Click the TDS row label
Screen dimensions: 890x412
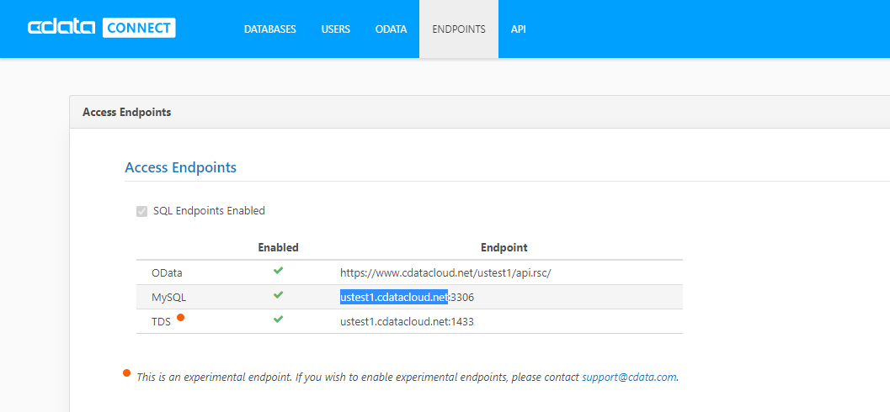161,322
